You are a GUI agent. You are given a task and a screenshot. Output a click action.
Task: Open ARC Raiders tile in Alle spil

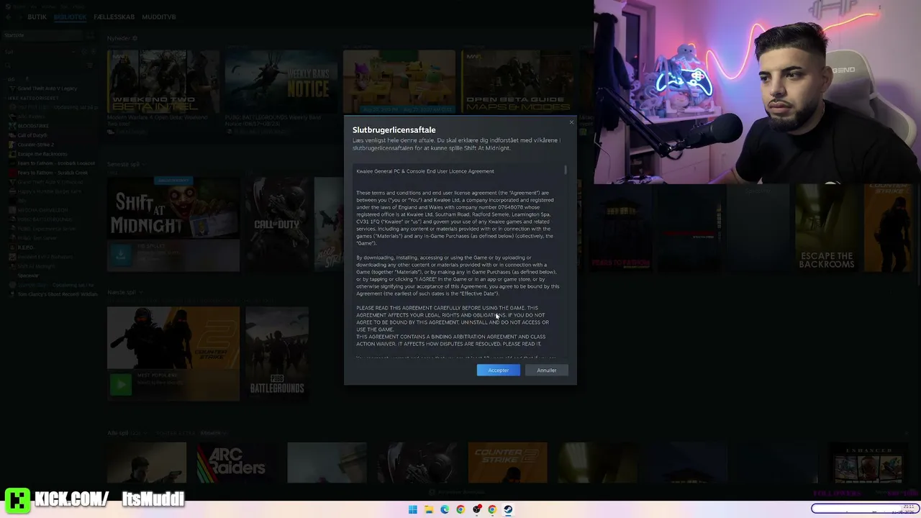235,463
